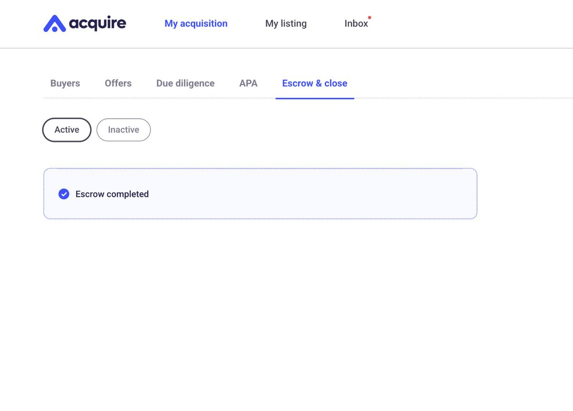
Task: Select the Active filter pill
Action: click(67, 130)
